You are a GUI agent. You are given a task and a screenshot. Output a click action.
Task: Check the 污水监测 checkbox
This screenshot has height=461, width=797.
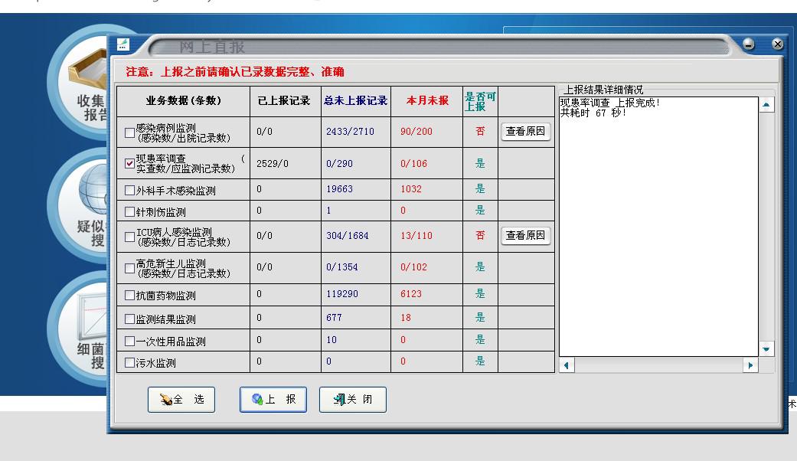(x=129, y=361)
